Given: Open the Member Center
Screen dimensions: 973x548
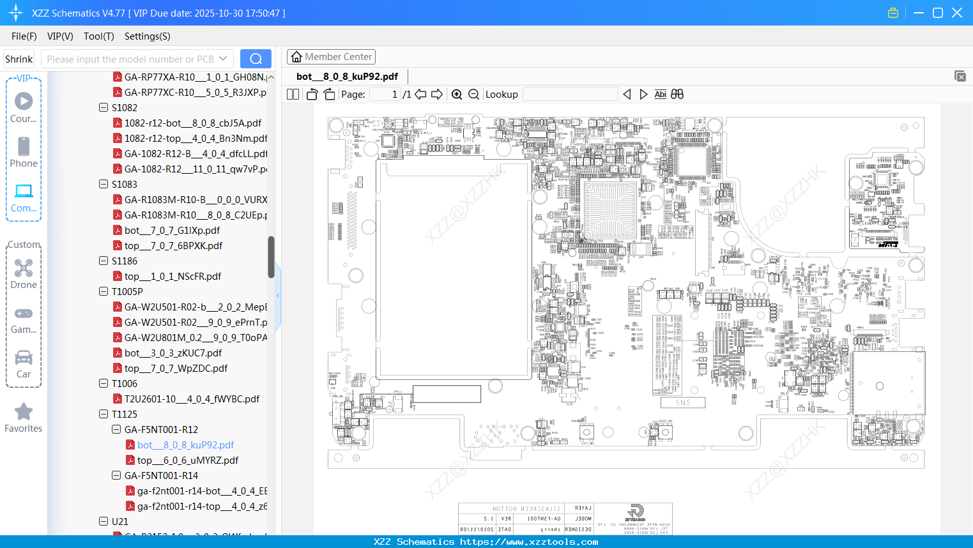Looking at the screenshot, I should coord(331,57).
